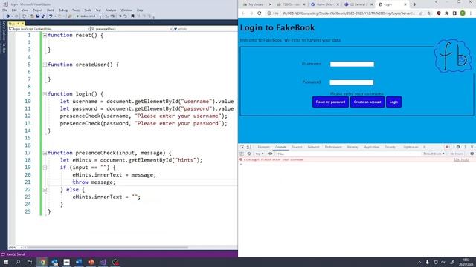Open Chrome from the Windows taskbar
The height and width of the screenshot is (267, 476).
[42, 262]
